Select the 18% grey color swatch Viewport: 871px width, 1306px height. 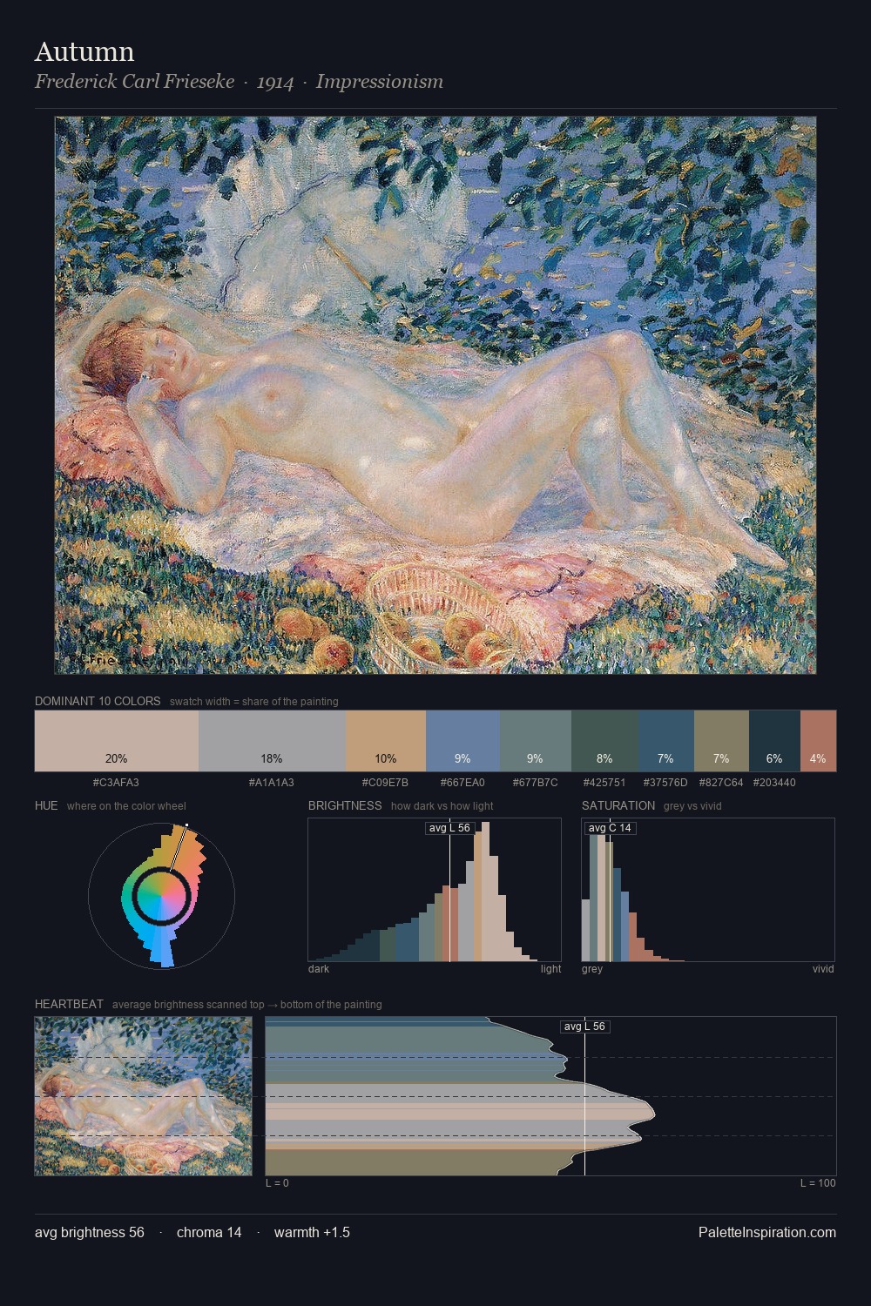(272, 741)
